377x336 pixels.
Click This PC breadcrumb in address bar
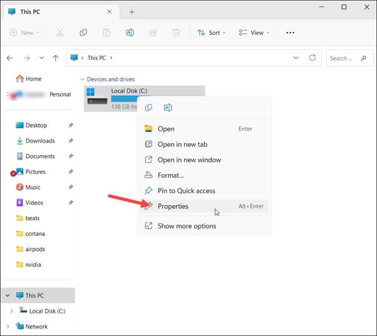[96, 58]
